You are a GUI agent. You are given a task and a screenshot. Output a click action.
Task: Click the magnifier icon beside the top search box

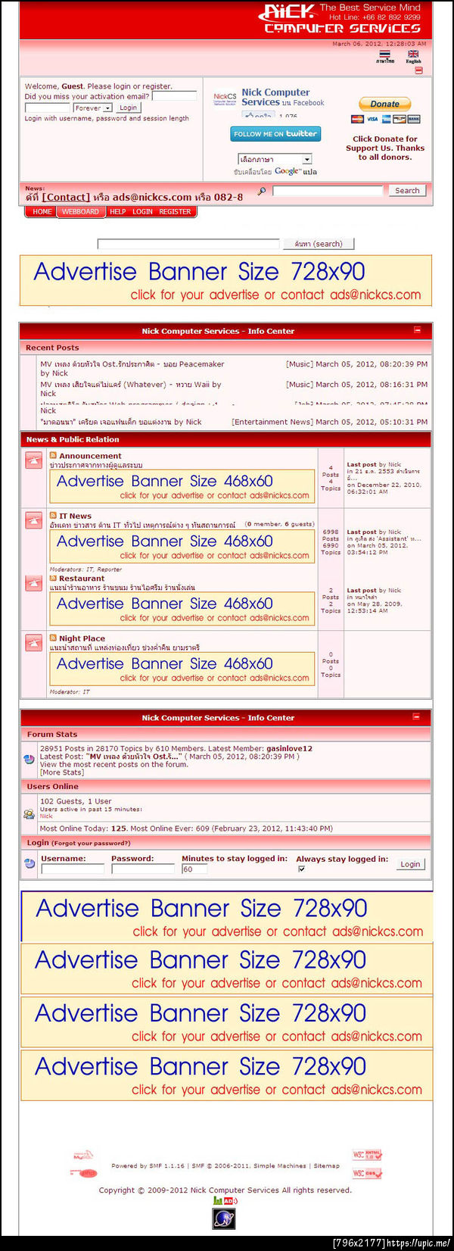[x=262, y=191]
